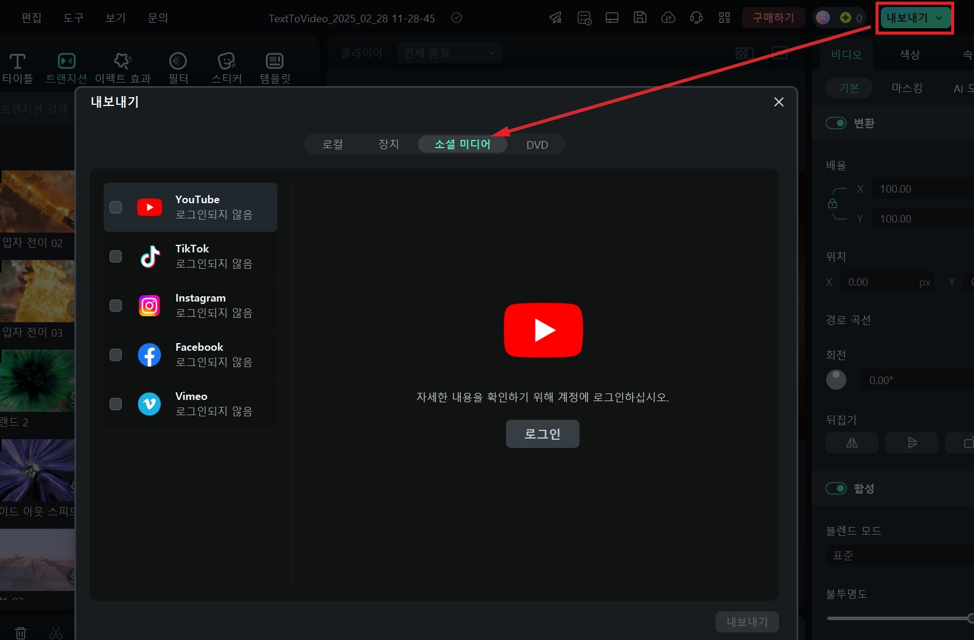Screen dimensions: 974x640
Task: Open the 편집 menu
Action: tap(31, 18)
